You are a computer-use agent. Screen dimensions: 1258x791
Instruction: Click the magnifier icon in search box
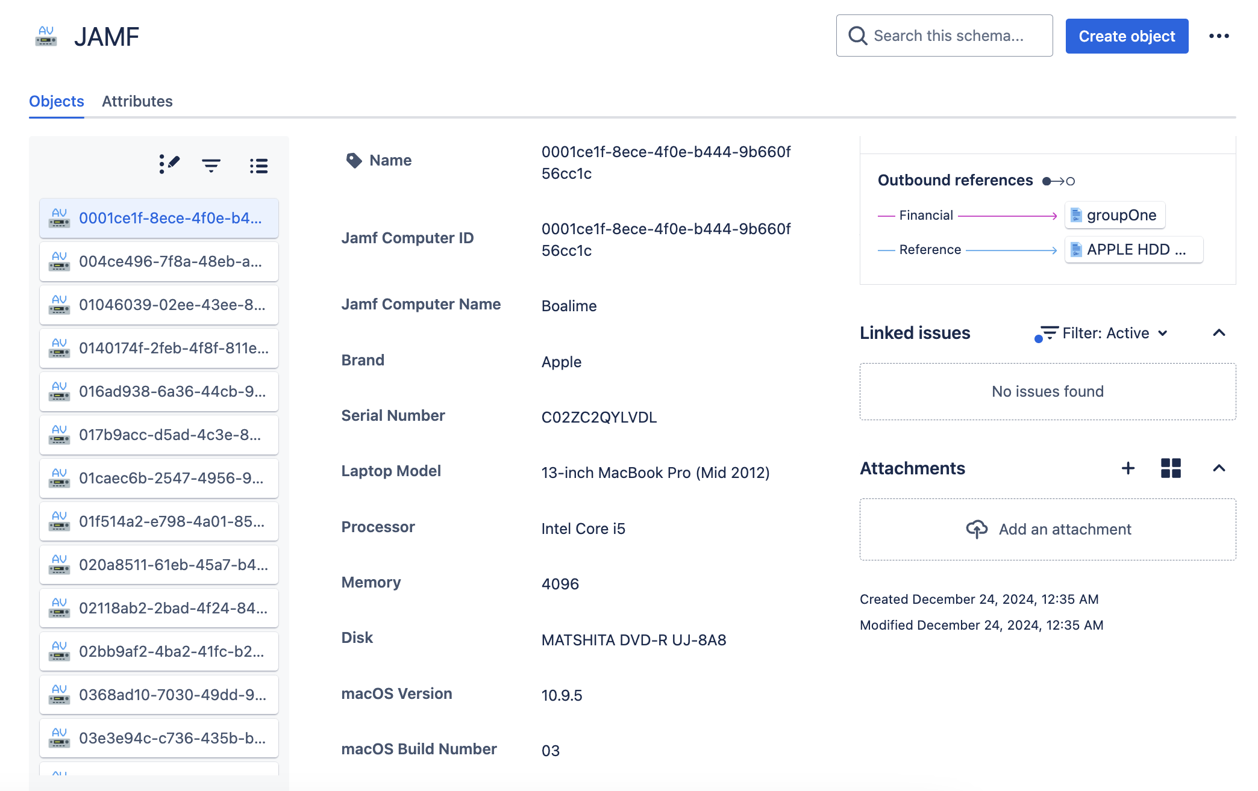(857, 36)
